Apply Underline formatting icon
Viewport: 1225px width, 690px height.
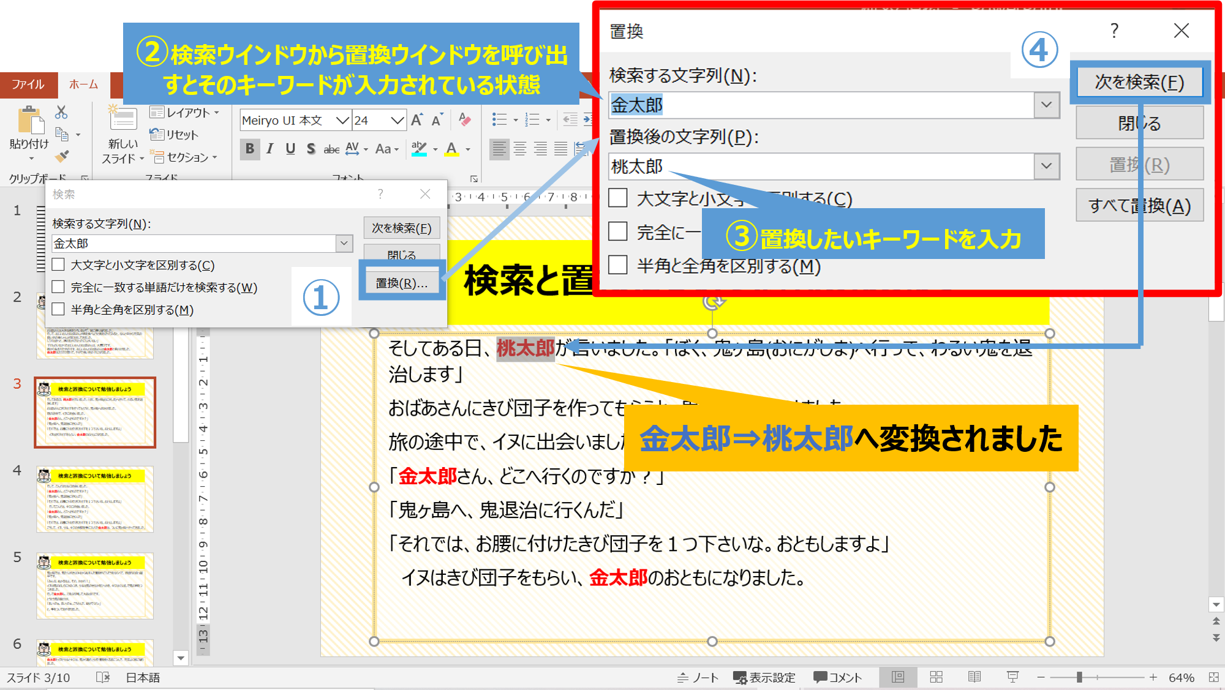290,149
